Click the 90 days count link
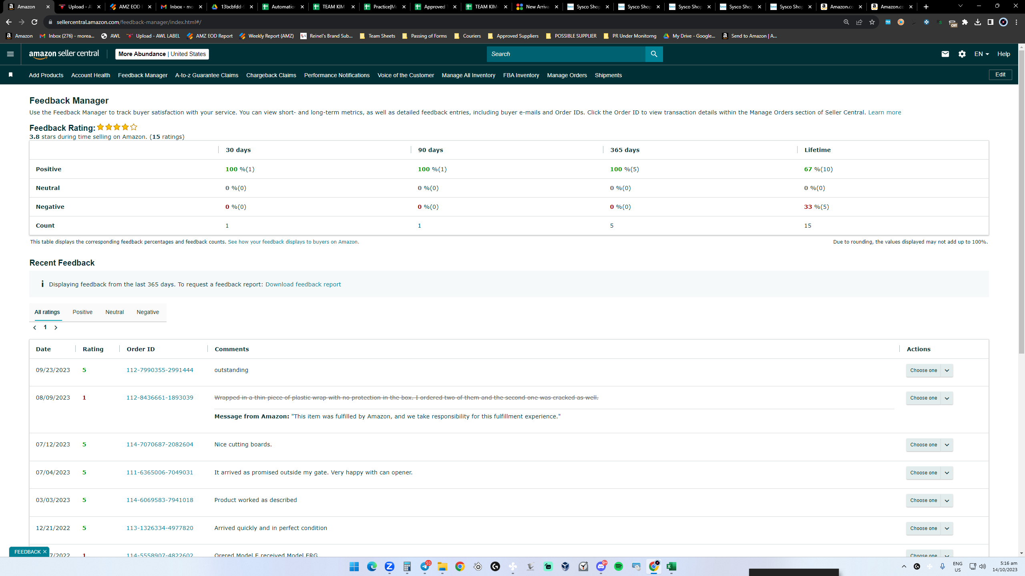The height and width of the screenshot is (576, 1025). coord(419,226)
